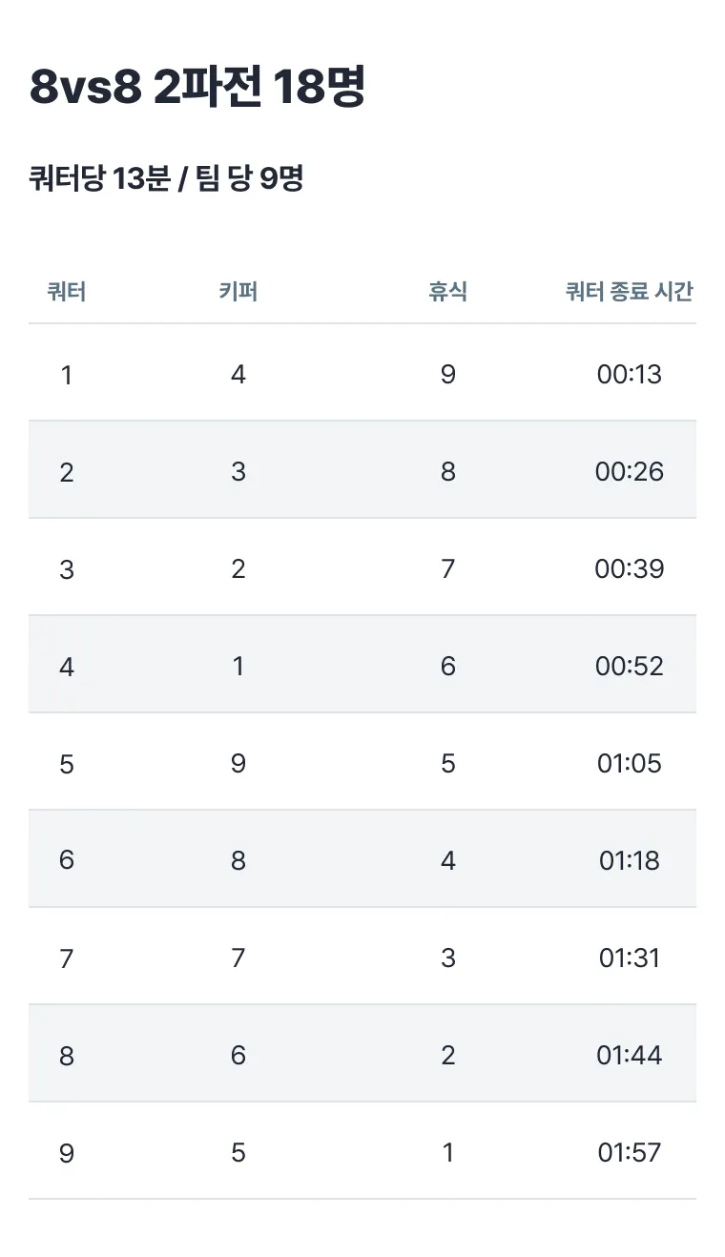
Task: Click the "8vs8 2파전 18명" title
Action: point(197,88)
